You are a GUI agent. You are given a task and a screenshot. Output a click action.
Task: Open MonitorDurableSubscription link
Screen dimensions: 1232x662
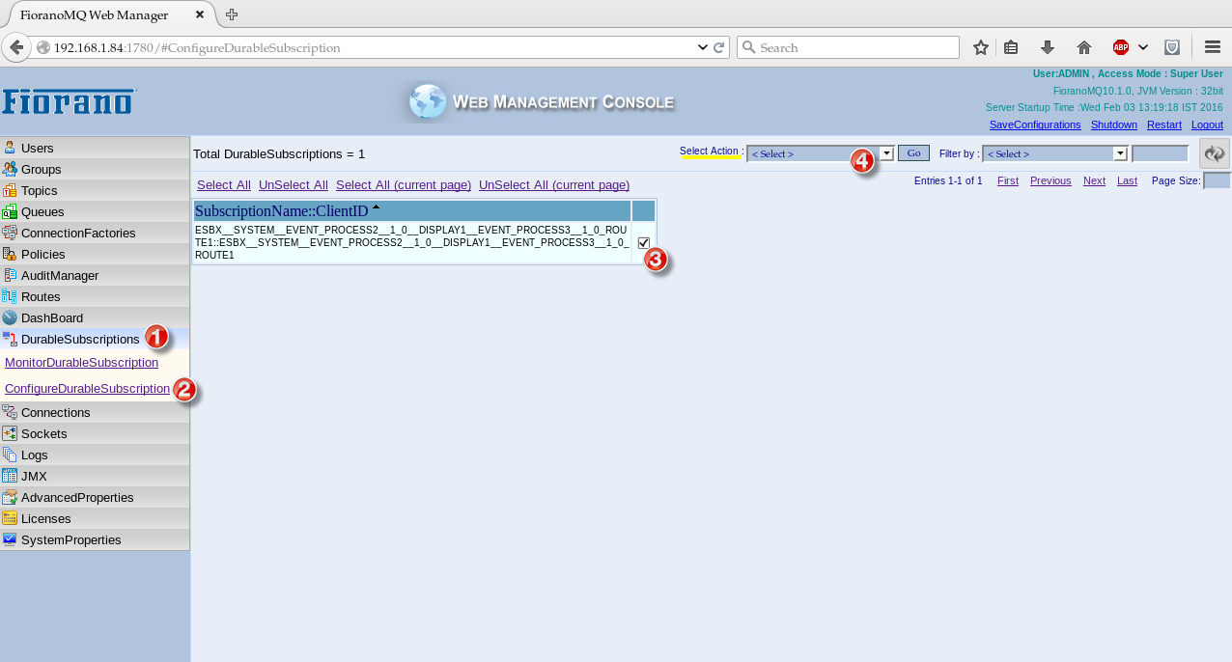click(x=81, y=363)
